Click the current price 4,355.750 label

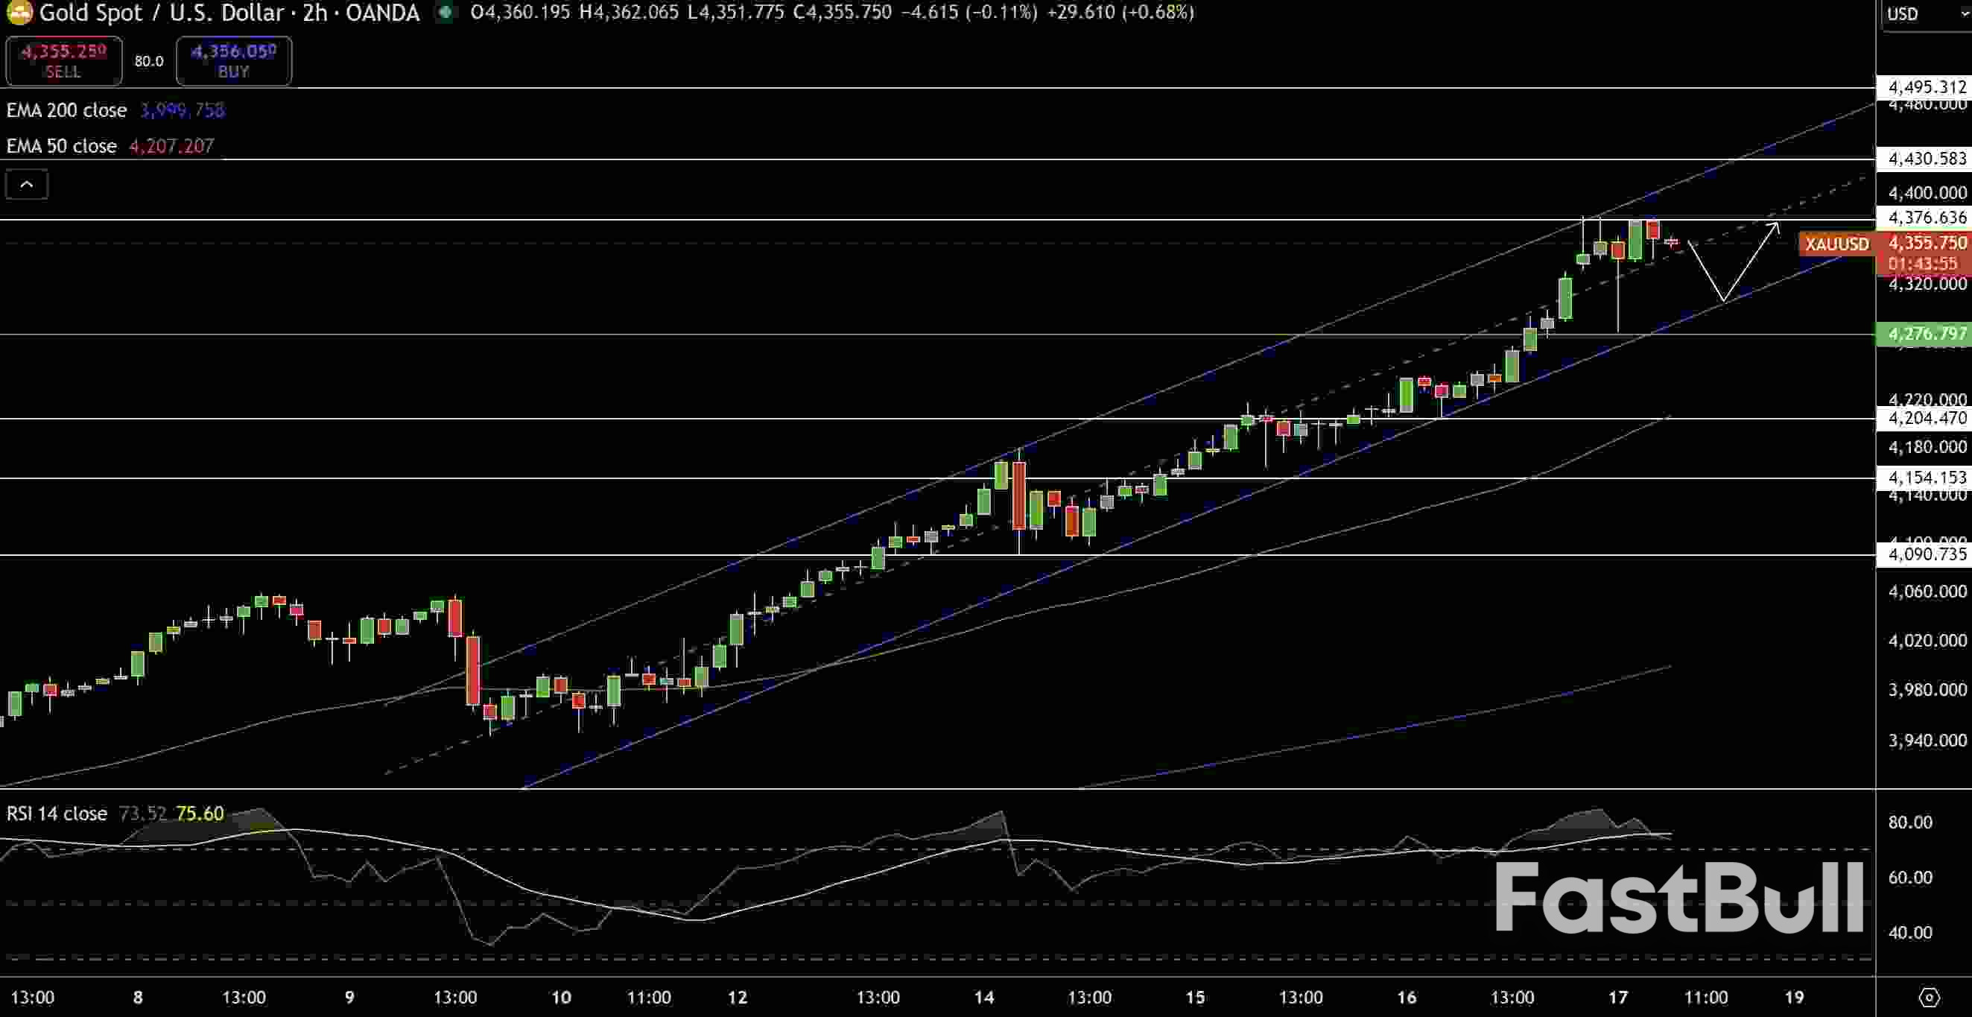point(1927,243)
